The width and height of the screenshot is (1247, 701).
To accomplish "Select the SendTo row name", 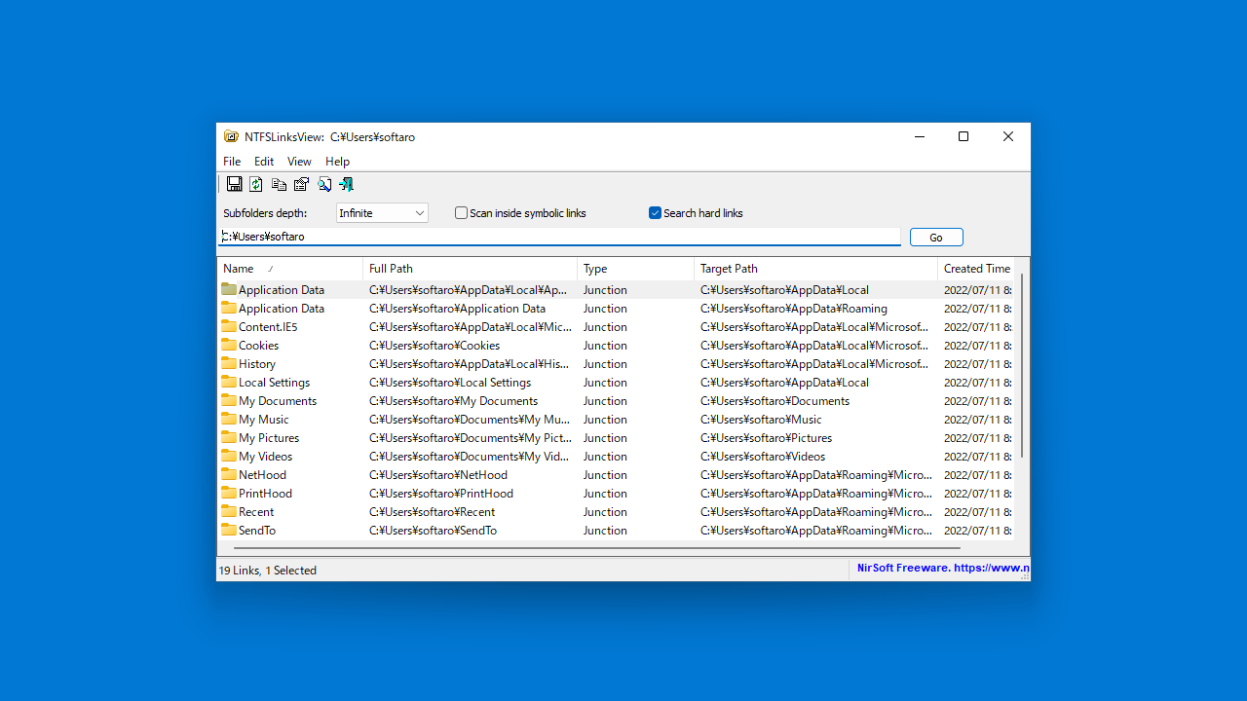I will click(257, 531).
